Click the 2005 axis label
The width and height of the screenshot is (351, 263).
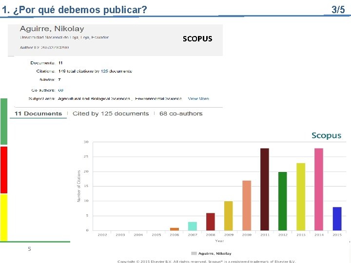(156, 235)
